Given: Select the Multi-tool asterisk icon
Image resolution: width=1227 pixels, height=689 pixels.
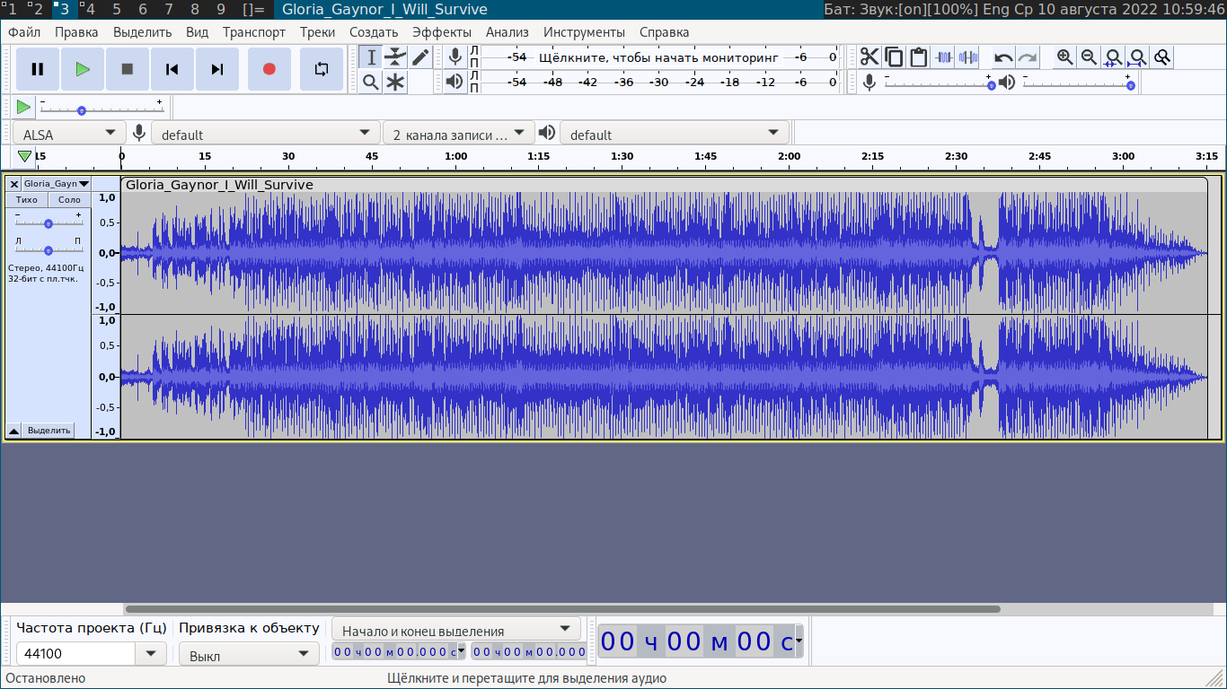Looking at the screenshot, I should 395,83.
